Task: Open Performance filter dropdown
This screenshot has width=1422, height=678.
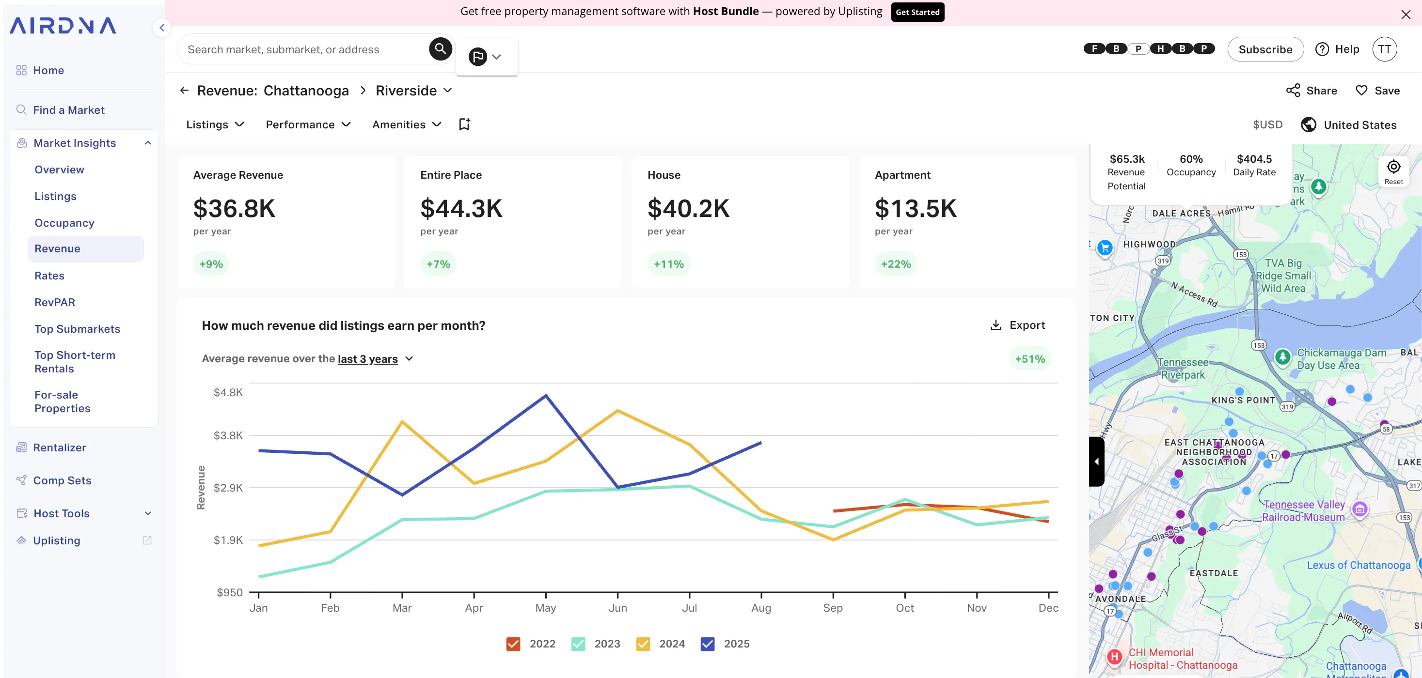Action: tap(308, 124)
